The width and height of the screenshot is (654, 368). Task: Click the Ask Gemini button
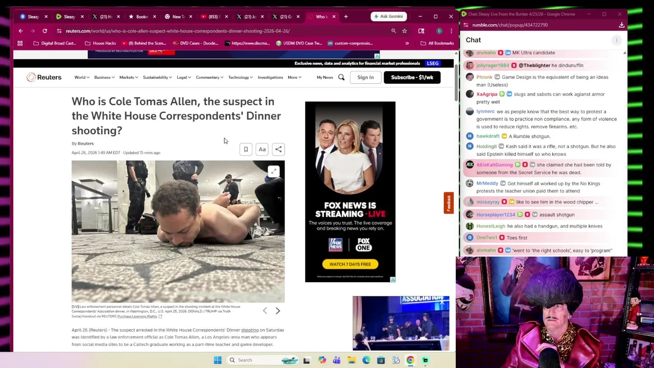[x=388, y=16]
